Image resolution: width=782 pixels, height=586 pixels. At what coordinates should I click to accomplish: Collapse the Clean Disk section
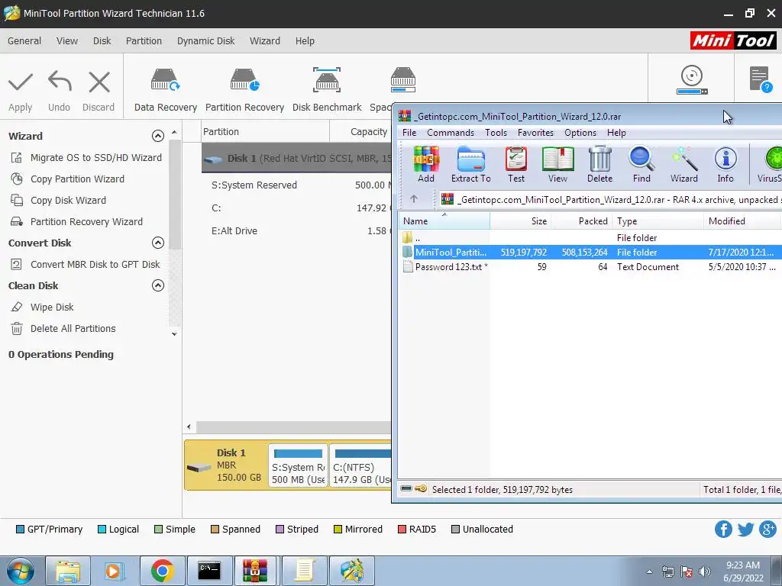tap(157, 285)
